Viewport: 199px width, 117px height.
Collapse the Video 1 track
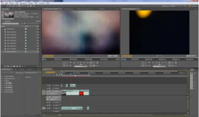[x=53, y=91]
